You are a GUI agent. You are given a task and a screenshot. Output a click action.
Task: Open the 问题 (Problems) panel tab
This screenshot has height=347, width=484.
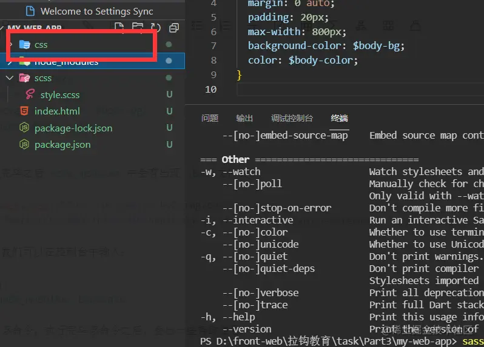point(210,118)
